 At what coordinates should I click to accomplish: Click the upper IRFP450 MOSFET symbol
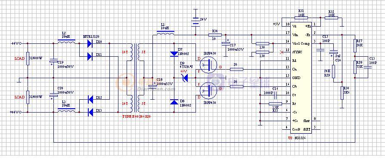click(208, 65)
